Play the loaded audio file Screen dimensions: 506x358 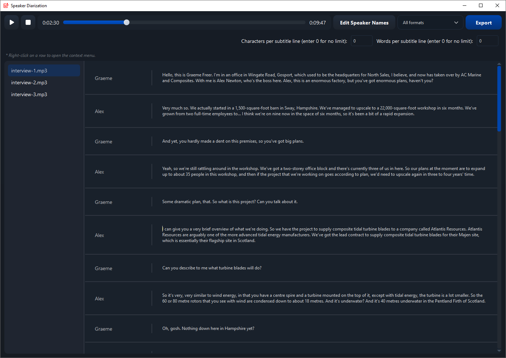point(12,22)
